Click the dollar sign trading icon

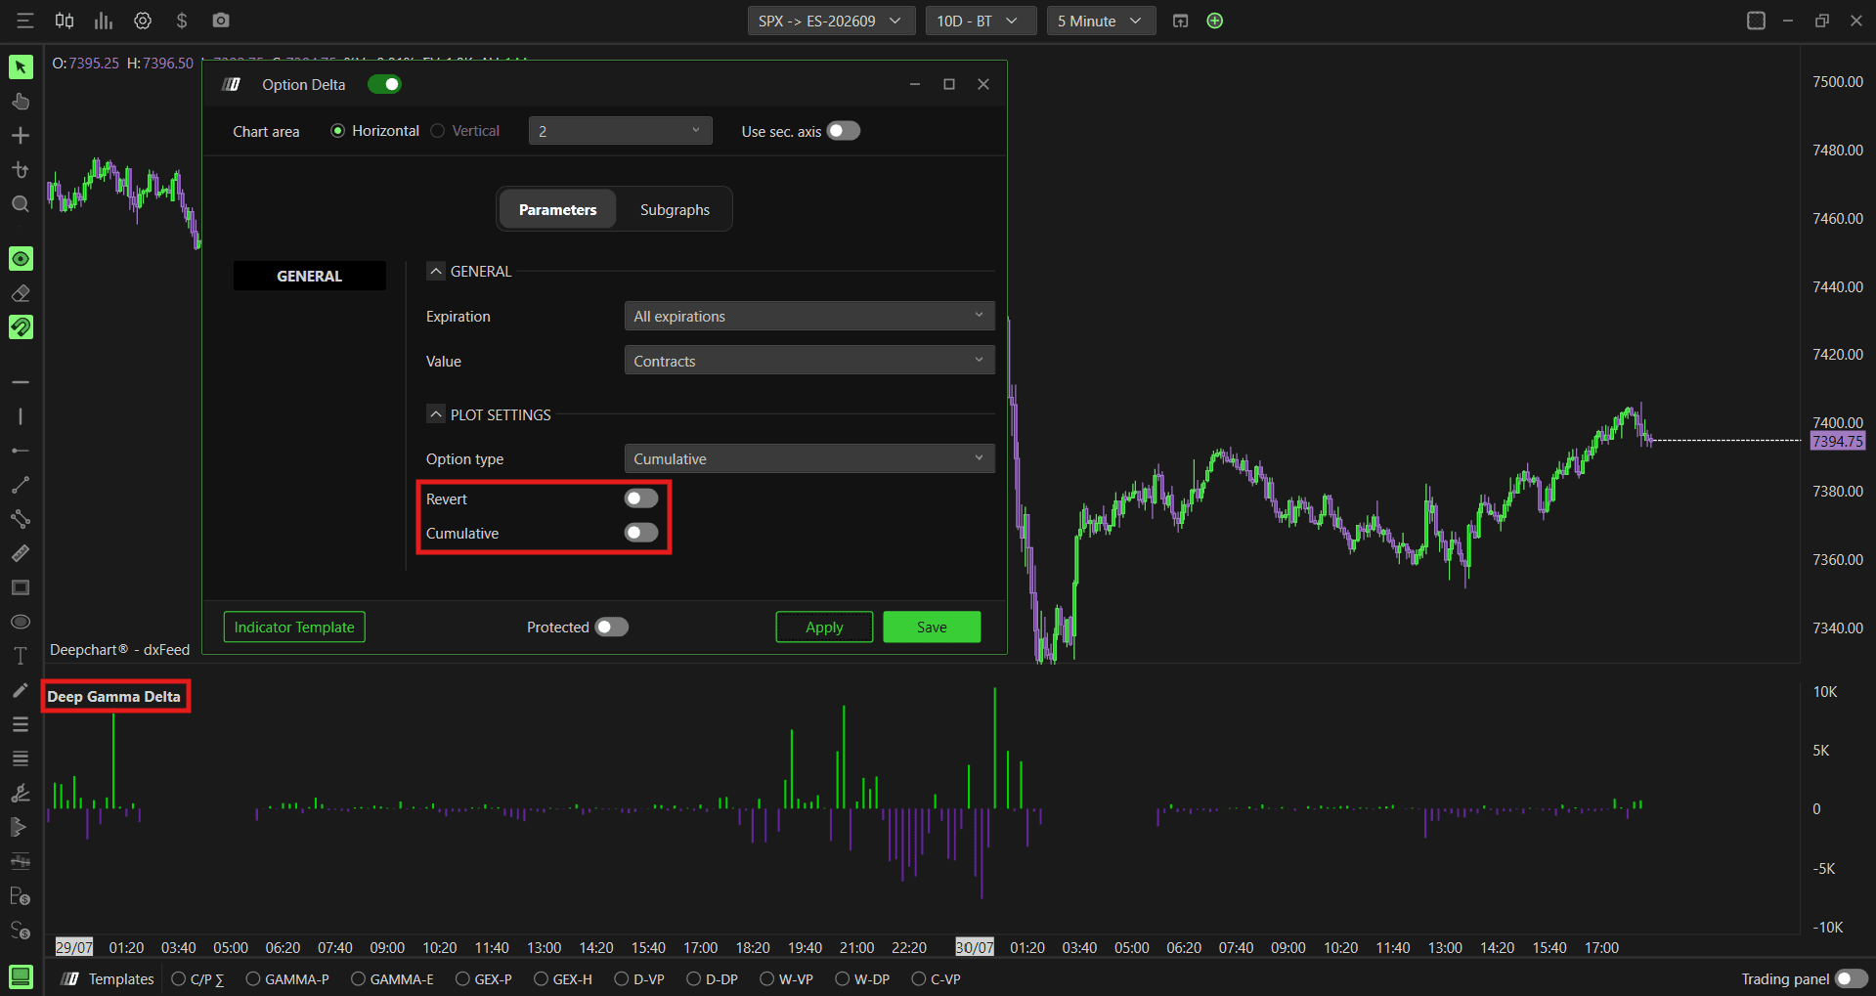182,21
